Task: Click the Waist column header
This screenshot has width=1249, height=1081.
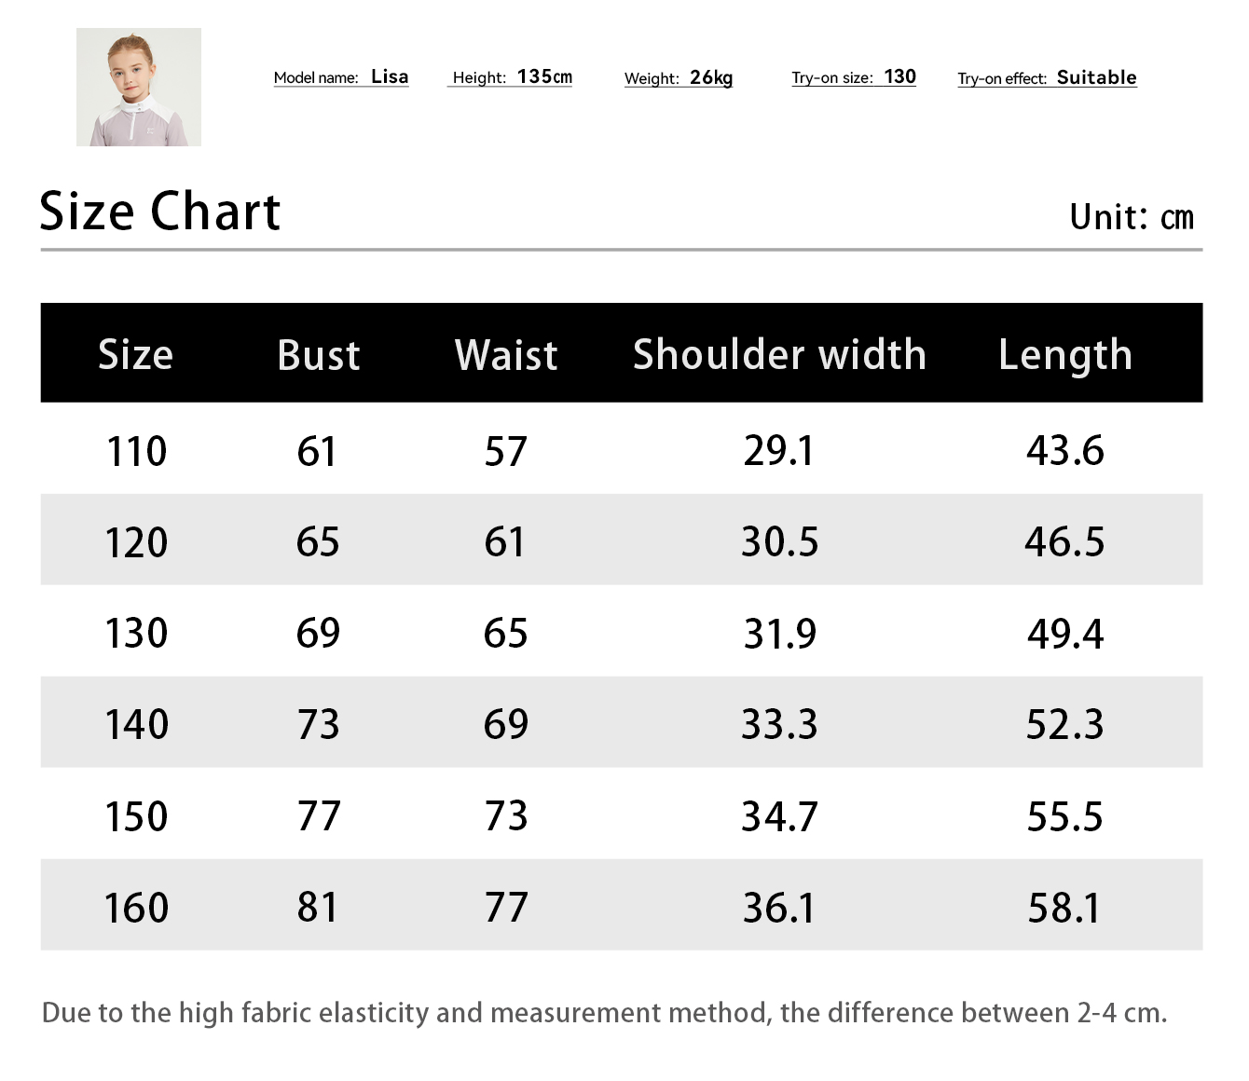Action: 506,355
